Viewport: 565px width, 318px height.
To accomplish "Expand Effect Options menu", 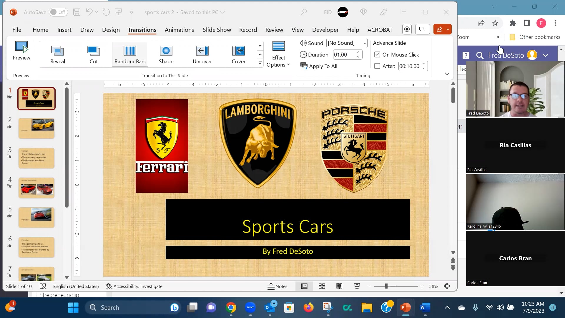I will pos(278,54).
